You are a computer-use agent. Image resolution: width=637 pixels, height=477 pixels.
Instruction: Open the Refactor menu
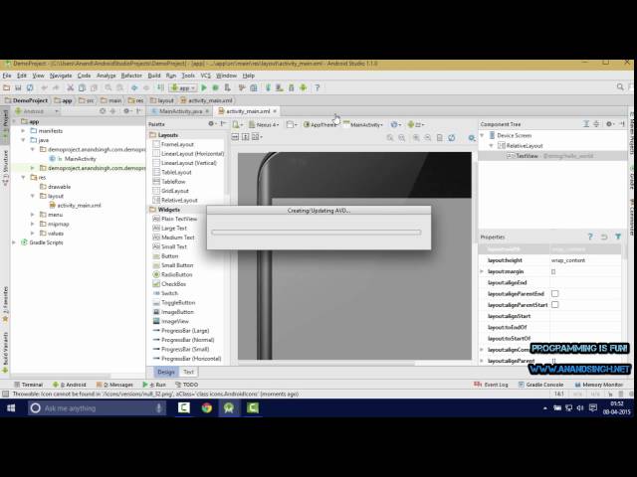131,76
